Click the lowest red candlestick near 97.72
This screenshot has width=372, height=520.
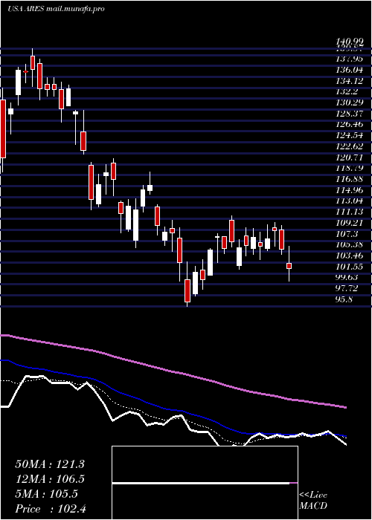click(x=187, y=291)
